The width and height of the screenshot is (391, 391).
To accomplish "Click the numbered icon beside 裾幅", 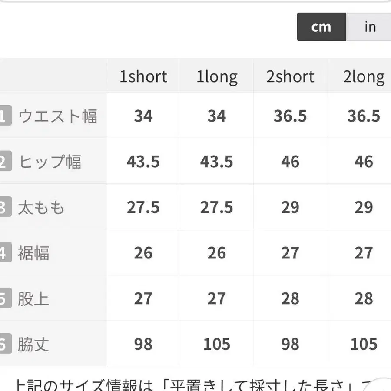I will point(4,253).
